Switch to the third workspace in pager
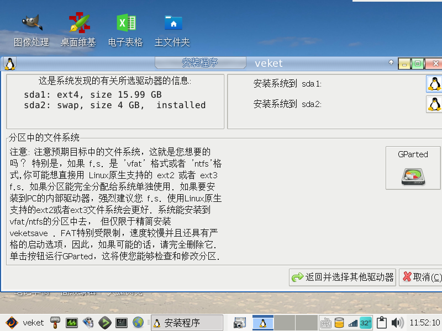The image size is (442, 331). 307,323
